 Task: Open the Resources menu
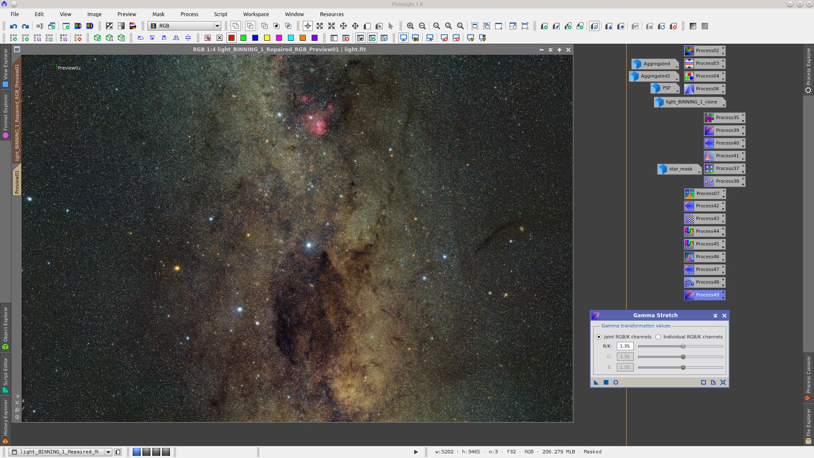point(332,14)
